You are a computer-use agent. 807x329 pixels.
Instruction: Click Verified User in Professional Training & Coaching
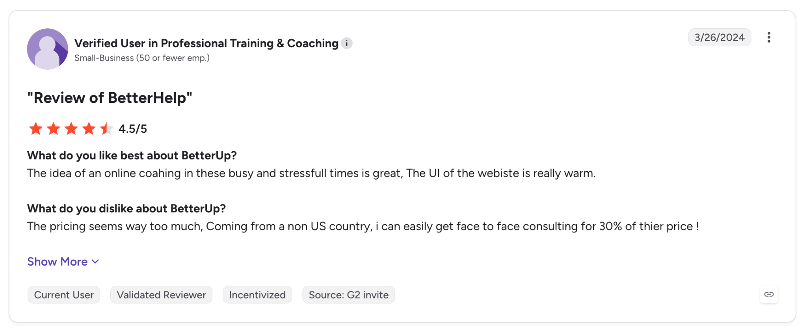(x=206, y=43)
